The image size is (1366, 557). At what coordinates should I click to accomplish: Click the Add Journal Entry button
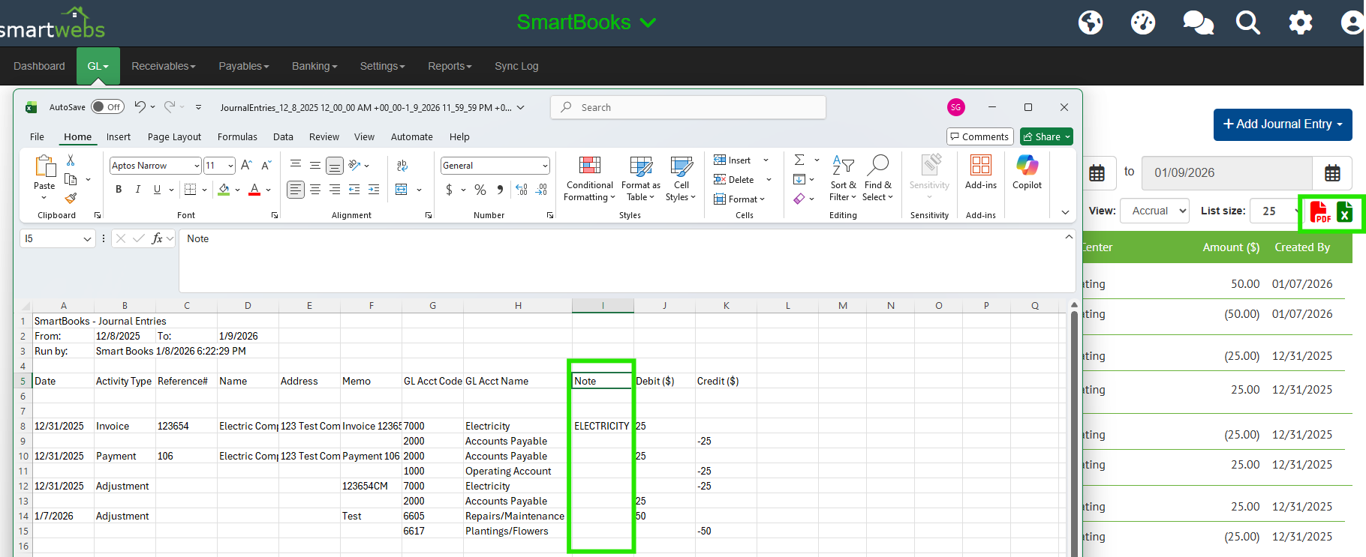1282,124
